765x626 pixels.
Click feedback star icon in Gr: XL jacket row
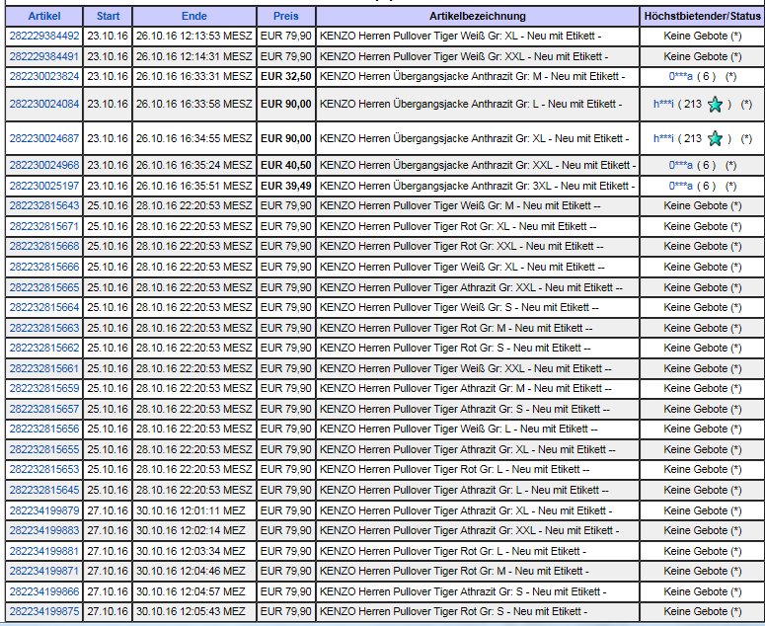tap(715, 138)
